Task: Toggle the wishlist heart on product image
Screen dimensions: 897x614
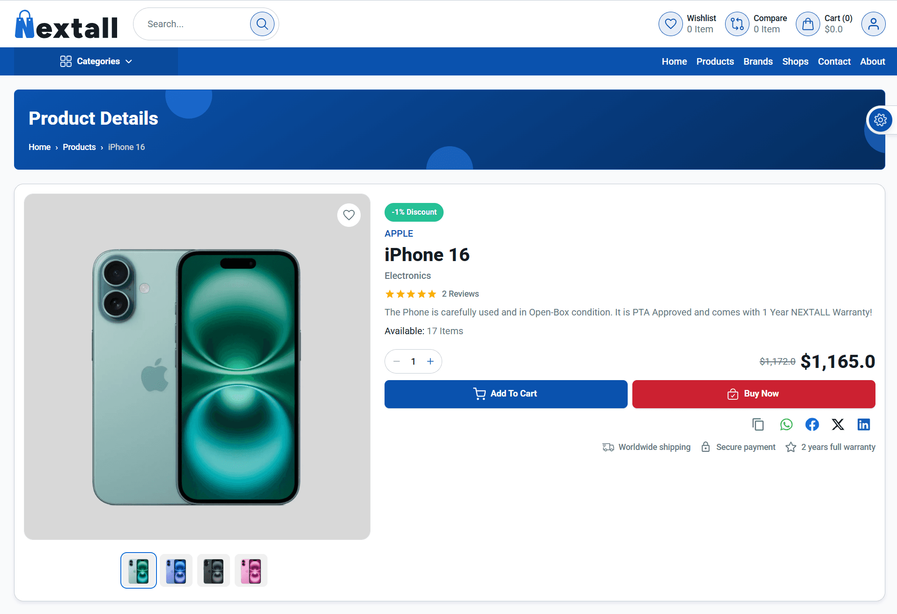Action: click(x=348, y=215)
